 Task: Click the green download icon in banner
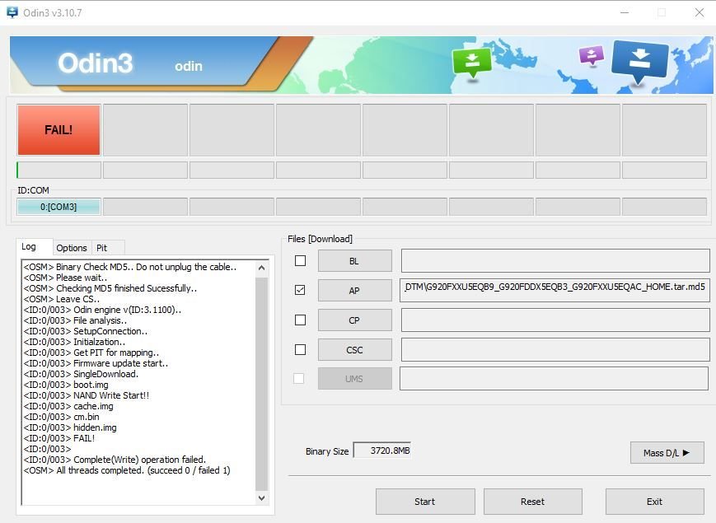(471, 63)
